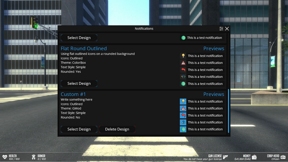Click the blue-boxed undo arrow in Custom #1
Image resolution: width=288 pixels, height=162 pixels.
[183, 116]
